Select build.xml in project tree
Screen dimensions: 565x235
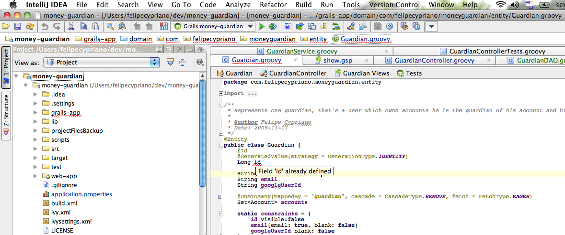point(64,203)
